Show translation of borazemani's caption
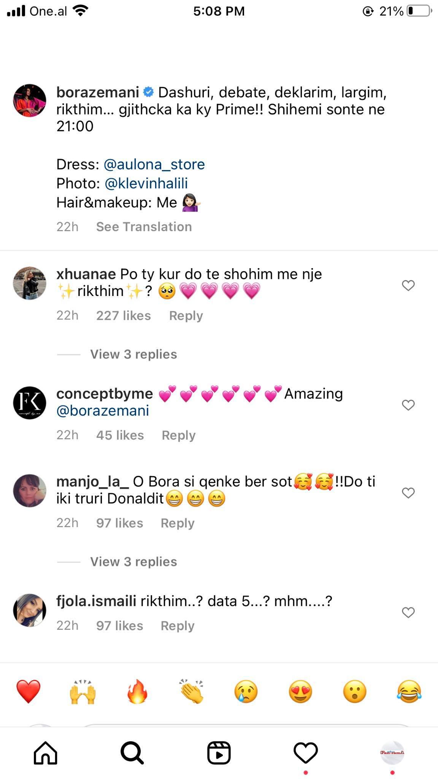 coord(144,227)
